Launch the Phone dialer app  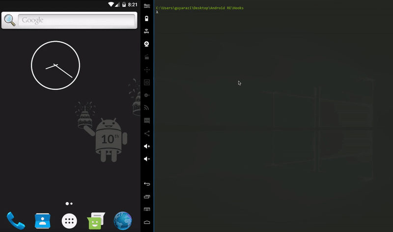point(16,221)
